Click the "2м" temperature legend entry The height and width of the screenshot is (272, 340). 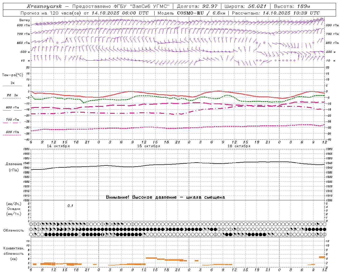[x=12, y=83]
